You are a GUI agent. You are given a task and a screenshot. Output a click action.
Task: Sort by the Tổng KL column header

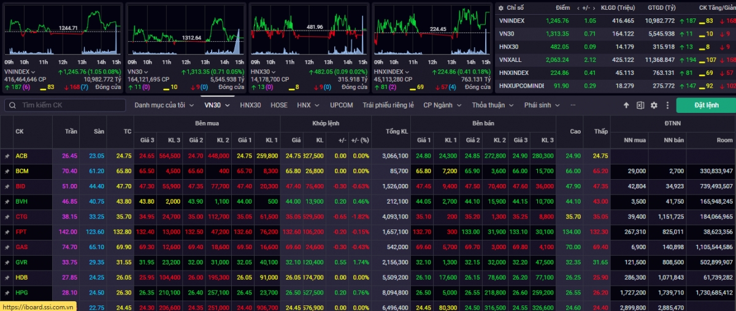(391, 131)
